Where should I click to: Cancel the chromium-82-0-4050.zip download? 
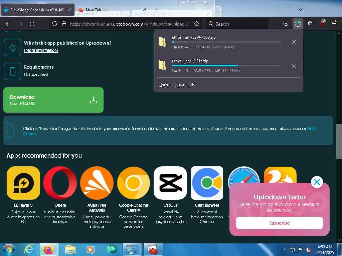[x=294, y=42]
